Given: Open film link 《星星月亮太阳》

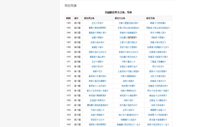Looking at the screenshot, I should [x=131, y=23].
